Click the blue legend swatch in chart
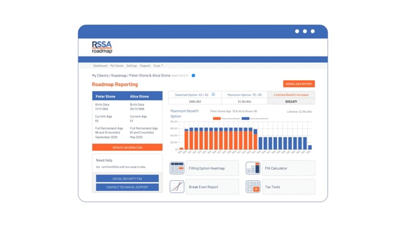Viewport: 402px width, 226px height. [x=246, y=119]
